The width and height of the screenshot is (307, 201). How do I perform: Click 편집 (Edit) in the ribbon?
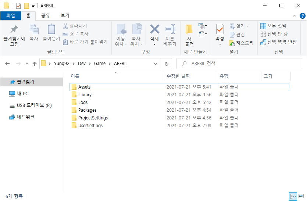point(237,35)
